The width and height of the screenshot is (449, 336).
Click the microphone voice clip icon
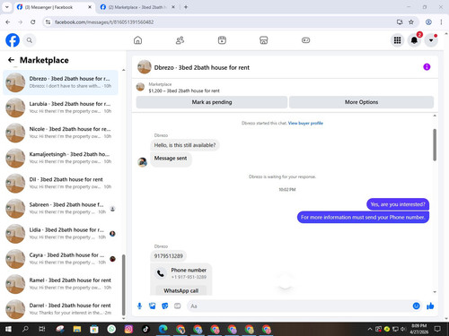139,306
